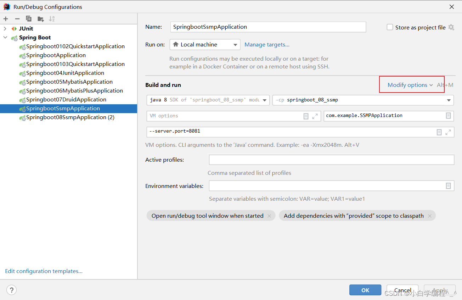462x300 pixels.
Task: Close the Run/Debug Configurations dialog
Action: tap(452, 7)
